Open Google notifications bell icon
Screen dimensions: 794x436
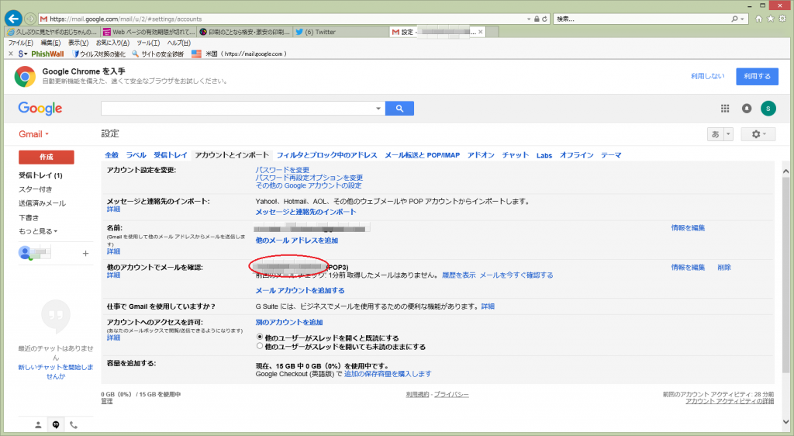[747, 109]
